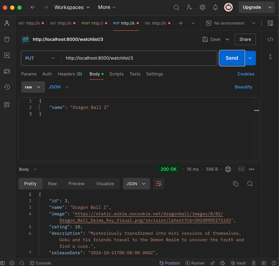
Task: Change the response JSON format dropdown
Action: tap(136, 184)
